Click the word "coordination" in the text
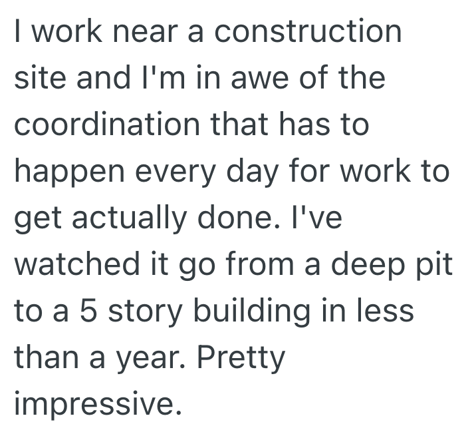 (x=89, y=126)
